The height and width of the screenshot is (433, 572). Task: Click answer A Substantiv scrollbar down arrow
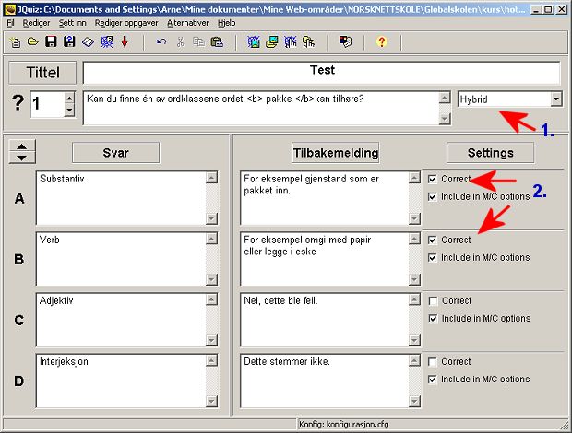[211, 218]
